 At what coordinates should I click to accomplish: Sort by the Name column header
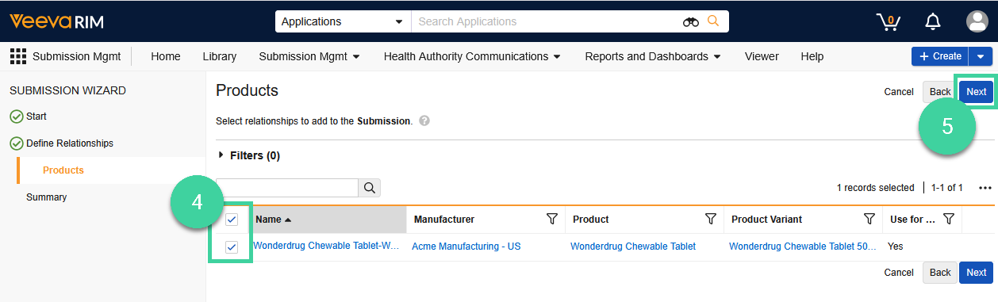coord(329,220)
